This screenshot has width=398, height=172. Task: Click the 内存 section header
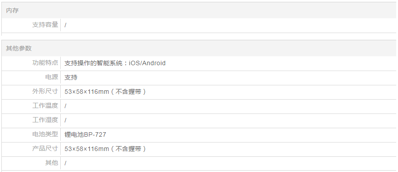click(199, 10)
